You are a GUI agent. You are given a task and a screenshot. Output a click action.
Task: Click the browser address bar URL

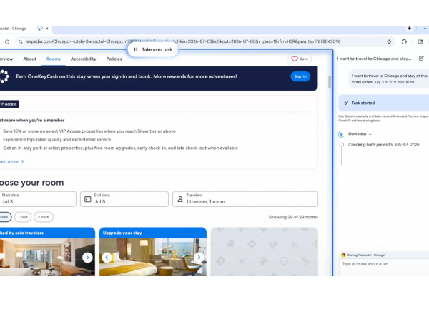[183, 41]
